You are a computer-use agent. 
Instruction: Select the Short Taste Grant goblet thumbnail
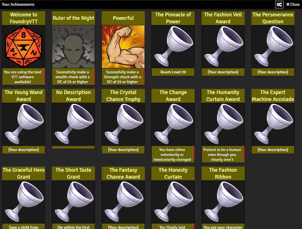(x=73, y=202)
